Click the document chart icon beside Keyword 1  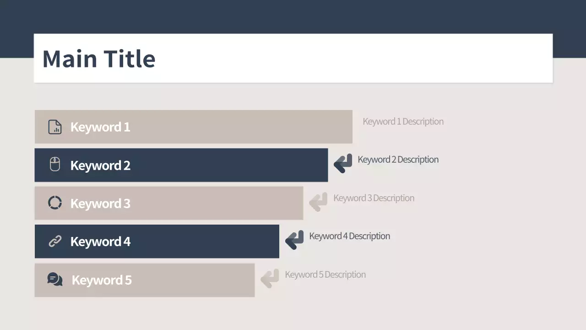coord(55,127)
